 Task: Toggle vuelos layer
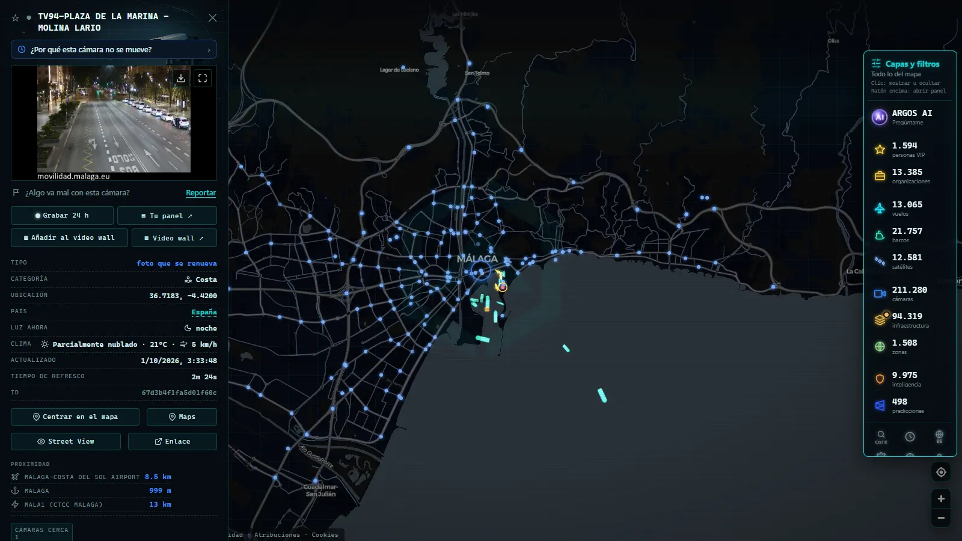click(x=910, y=209)
